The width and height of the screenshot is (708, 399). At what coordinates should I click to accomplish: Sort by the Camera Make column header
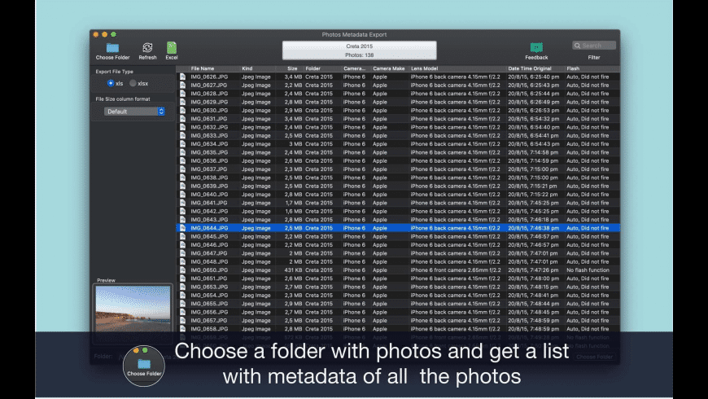(389, 68)
